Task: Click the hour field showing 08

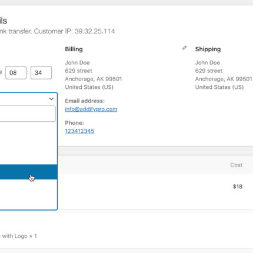Action: tap(16, 73)
